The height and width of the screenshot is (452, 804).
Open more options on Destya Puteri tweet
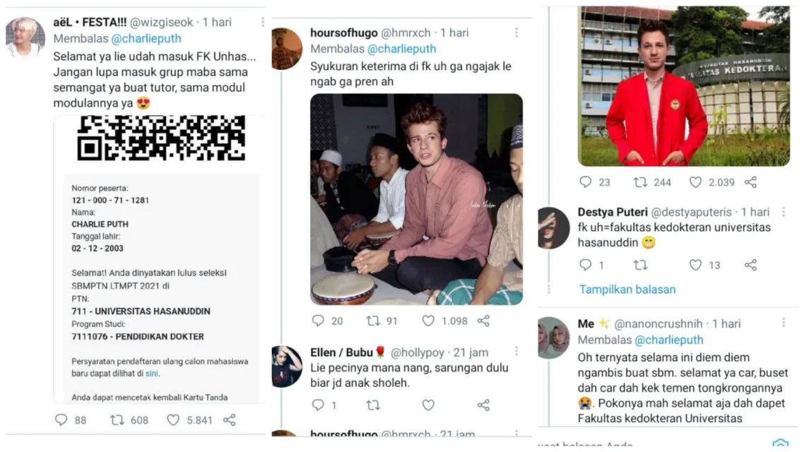point(784,212)
